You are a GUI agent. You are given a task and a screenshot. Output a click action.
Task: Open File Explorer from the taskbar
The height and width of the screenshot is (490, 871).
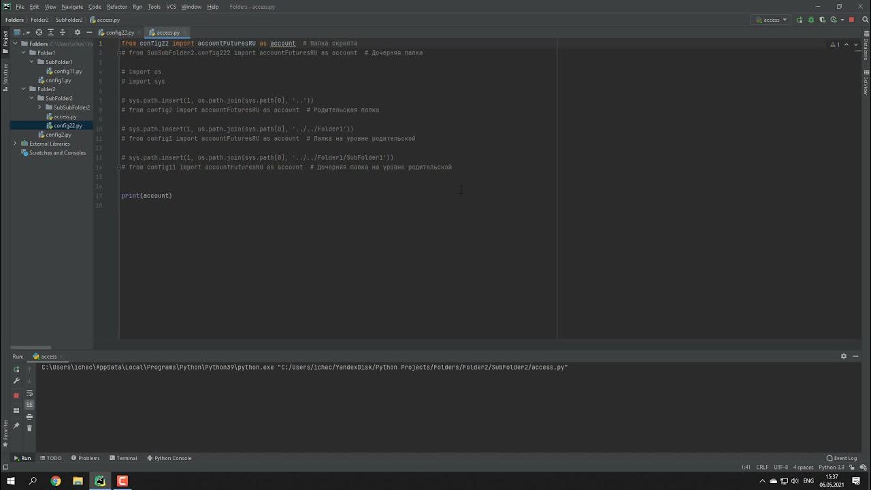tap(78, 480)
